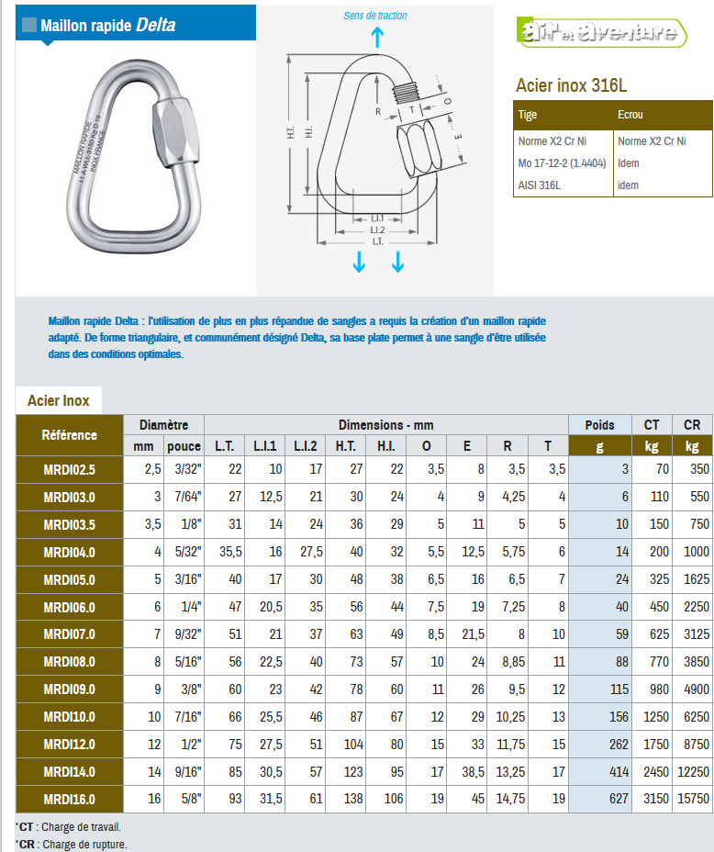
Task: Click the 'Mo 17-12-2 (1.4404)' cell
Action: pos(562,163)
